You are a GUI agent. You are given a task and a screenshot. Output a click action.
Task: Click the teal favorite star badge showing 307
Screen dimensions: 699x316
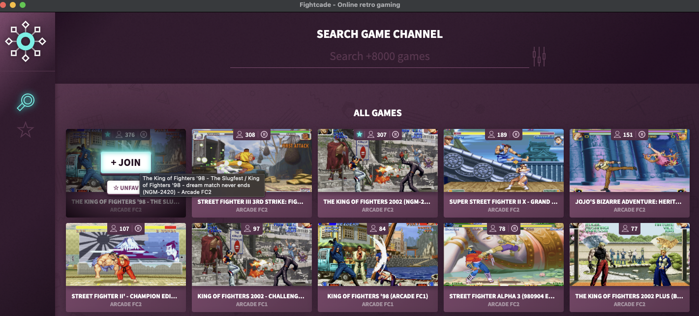tap(360, 134)
